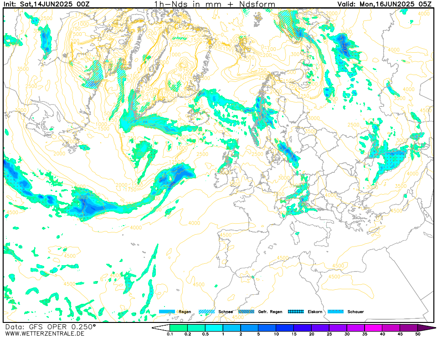Select the 'Schauer' legend label
The image size is (437, 337).
pyautogui.click(x=355, y=312)
